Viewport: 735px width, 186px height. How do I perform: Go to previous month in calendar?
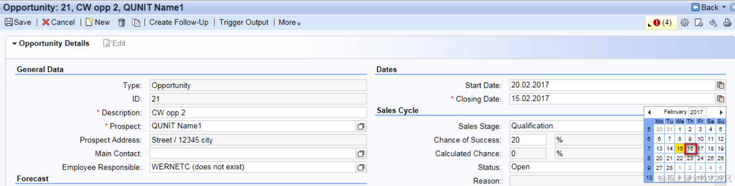click(x=649, y=112)
